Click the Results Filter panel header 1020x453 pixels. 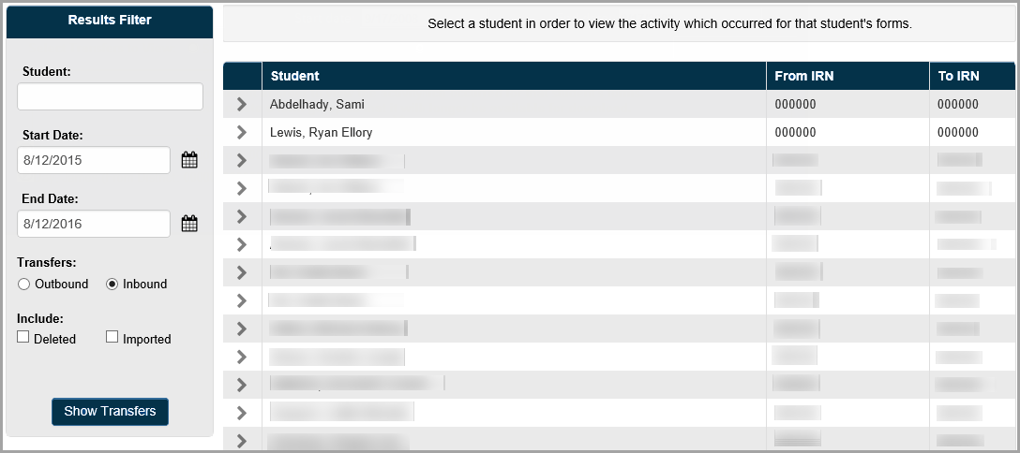pyautogui.click(x=110, y=21)
